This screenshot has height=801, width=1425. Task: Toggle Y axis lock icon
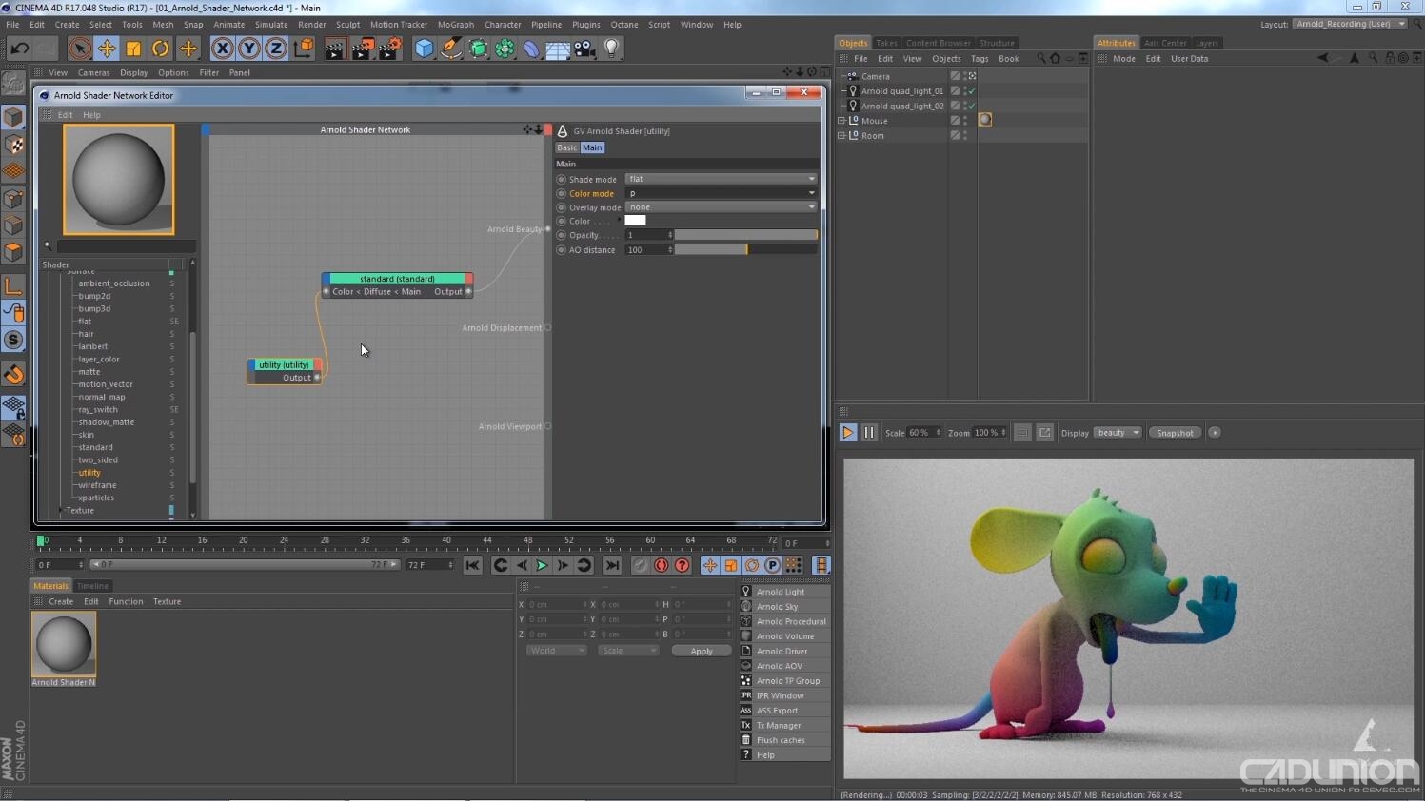248,49
